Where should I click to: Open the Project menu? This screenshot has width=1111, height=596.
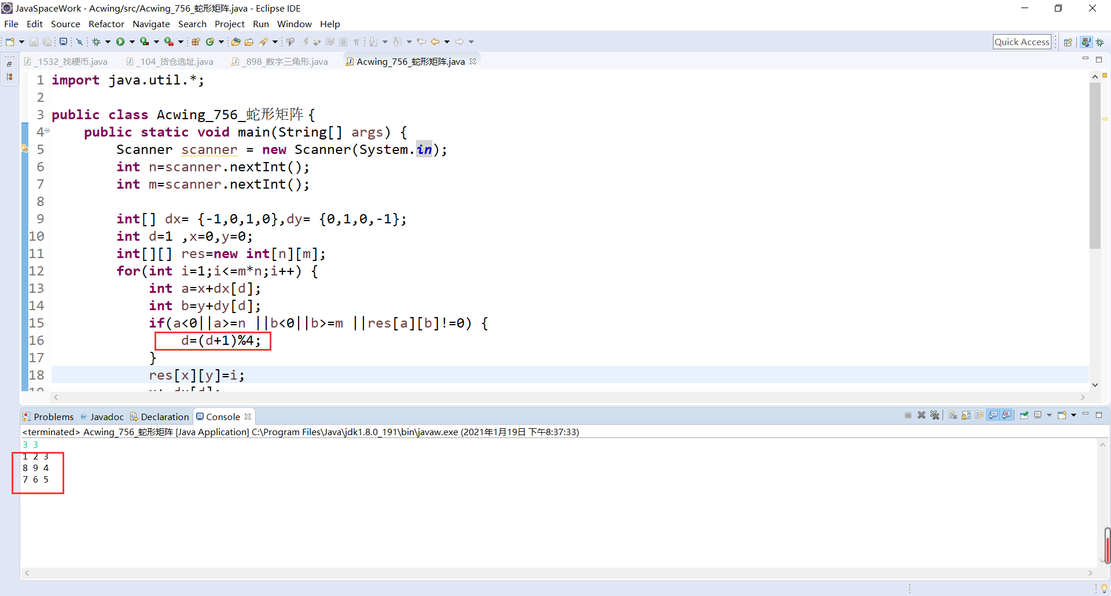point(230,24)
